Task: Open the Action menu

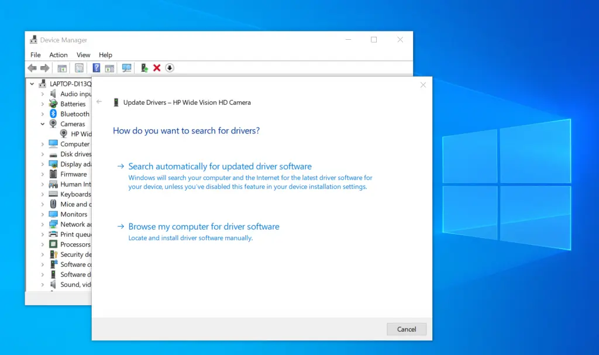Action: click(x=58, y=55)
